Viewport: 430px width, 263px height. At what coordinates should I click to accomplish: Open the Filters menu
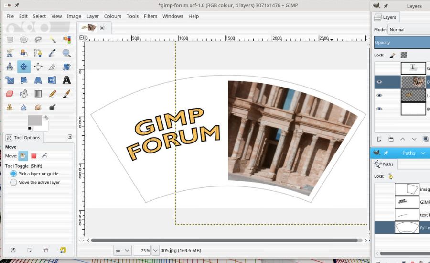(150, 16)
